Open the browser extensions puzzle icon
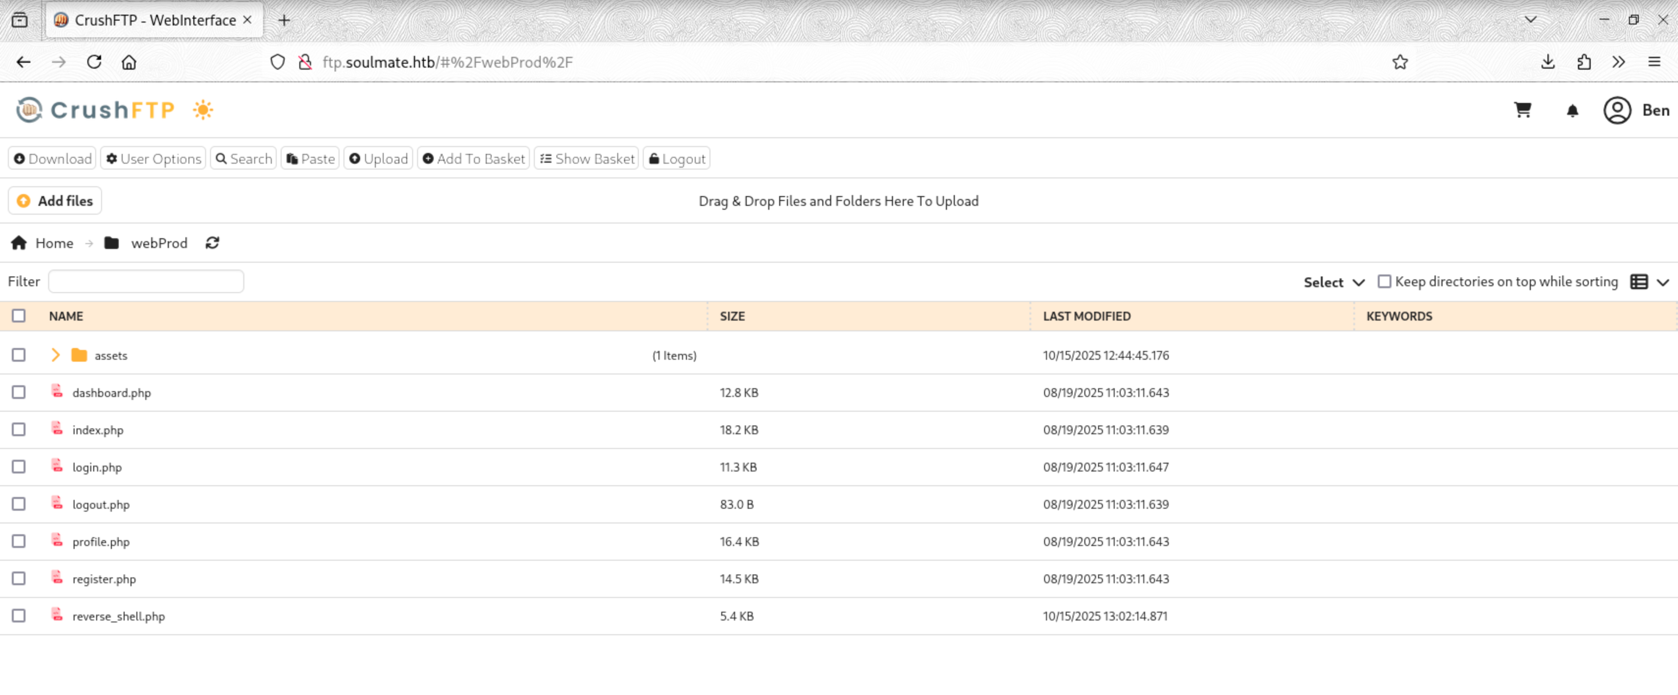The height and width of the screenshot is (695, 1678). pos(1583,62)
